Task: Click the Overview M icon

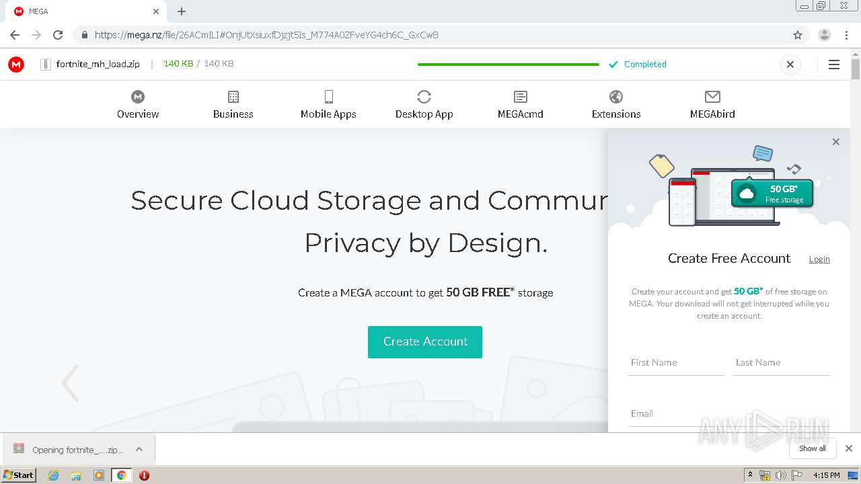Action: (138, 97)
